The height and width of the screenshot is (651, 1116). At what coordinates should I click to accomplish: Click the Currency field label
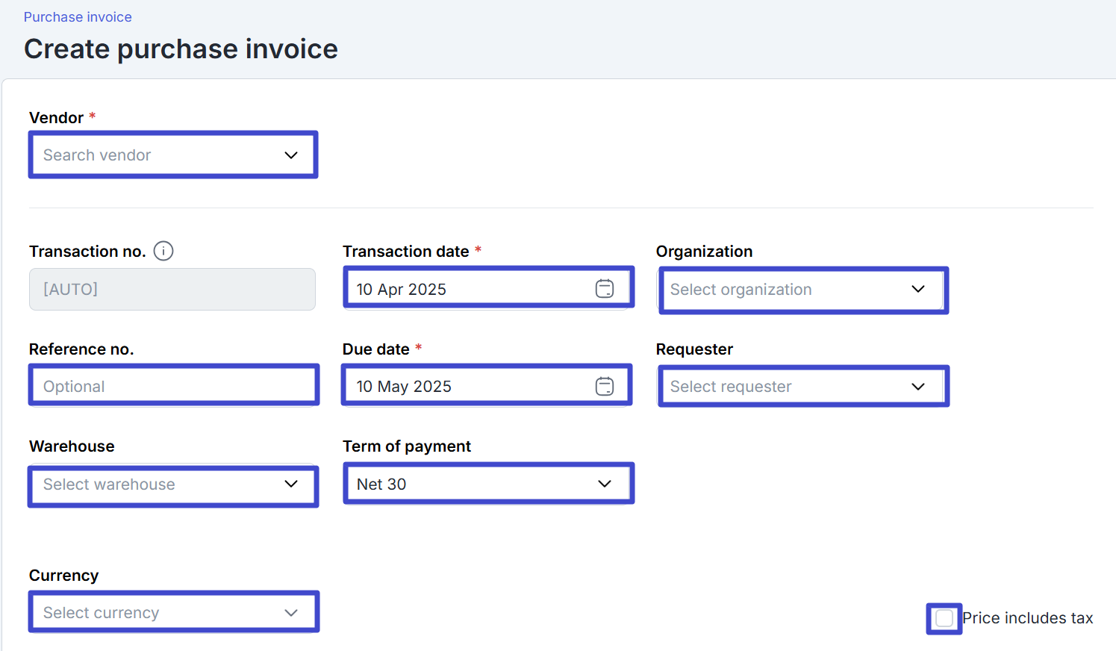click(x=63, y=576)
